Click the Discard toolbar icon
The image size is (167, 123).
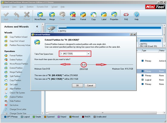click(27, 16)
